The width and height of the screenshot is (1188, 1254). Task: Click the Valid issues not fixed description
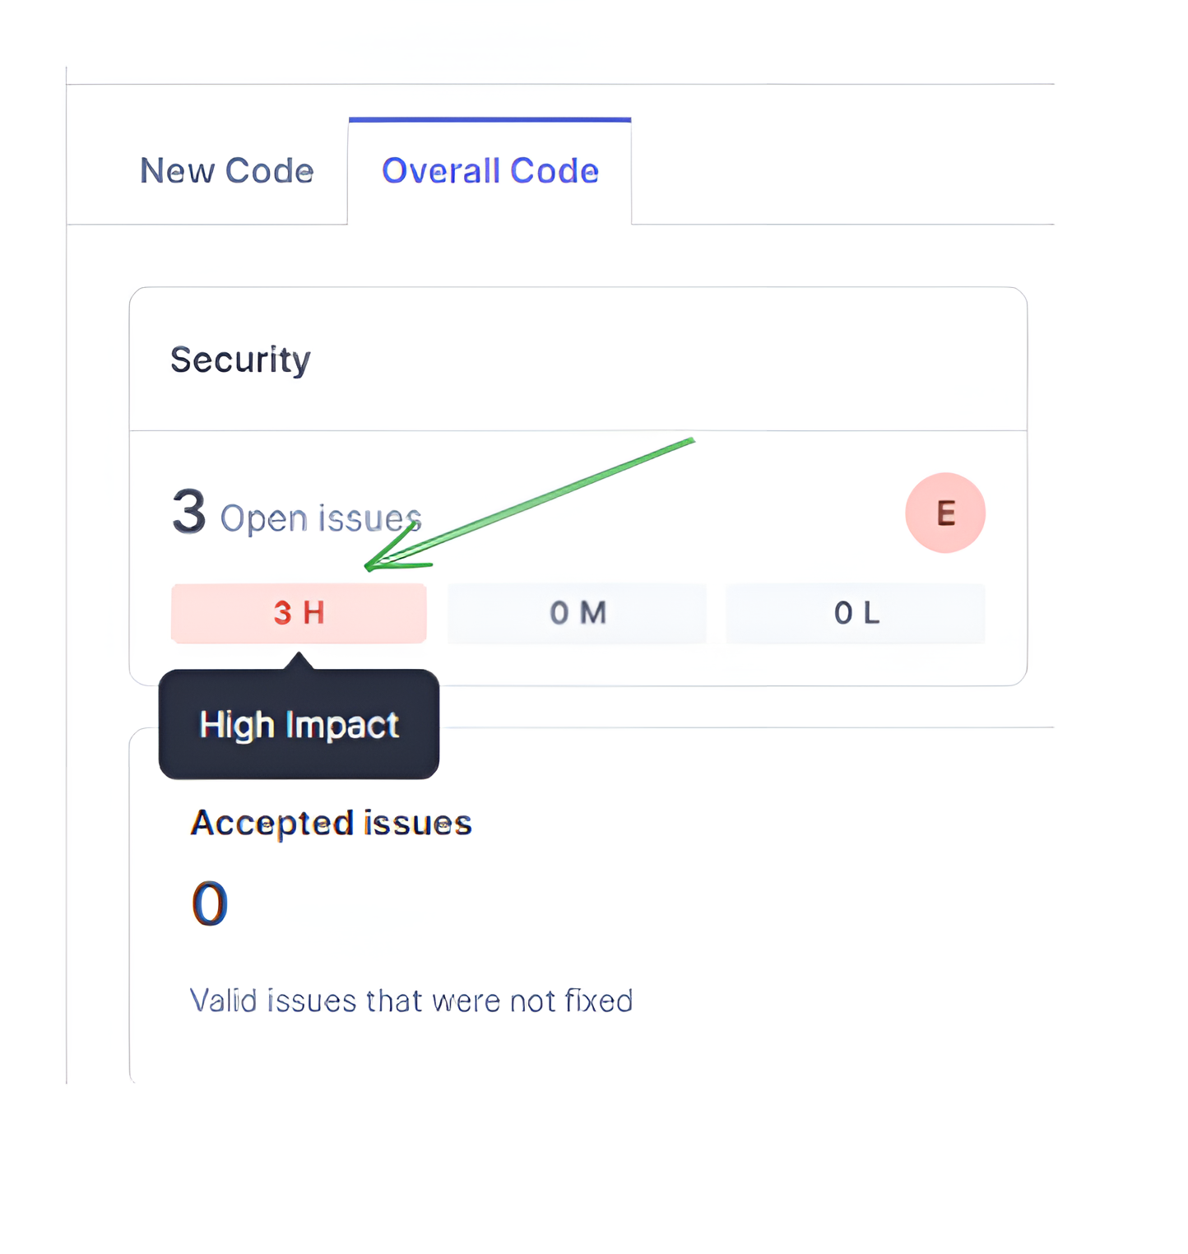pyautogui.click(x=411, y=1001)
